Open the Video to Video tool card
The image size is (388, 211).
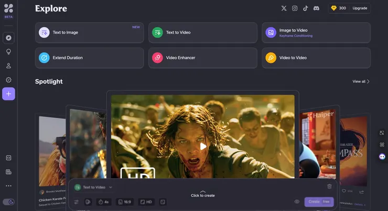316,58
